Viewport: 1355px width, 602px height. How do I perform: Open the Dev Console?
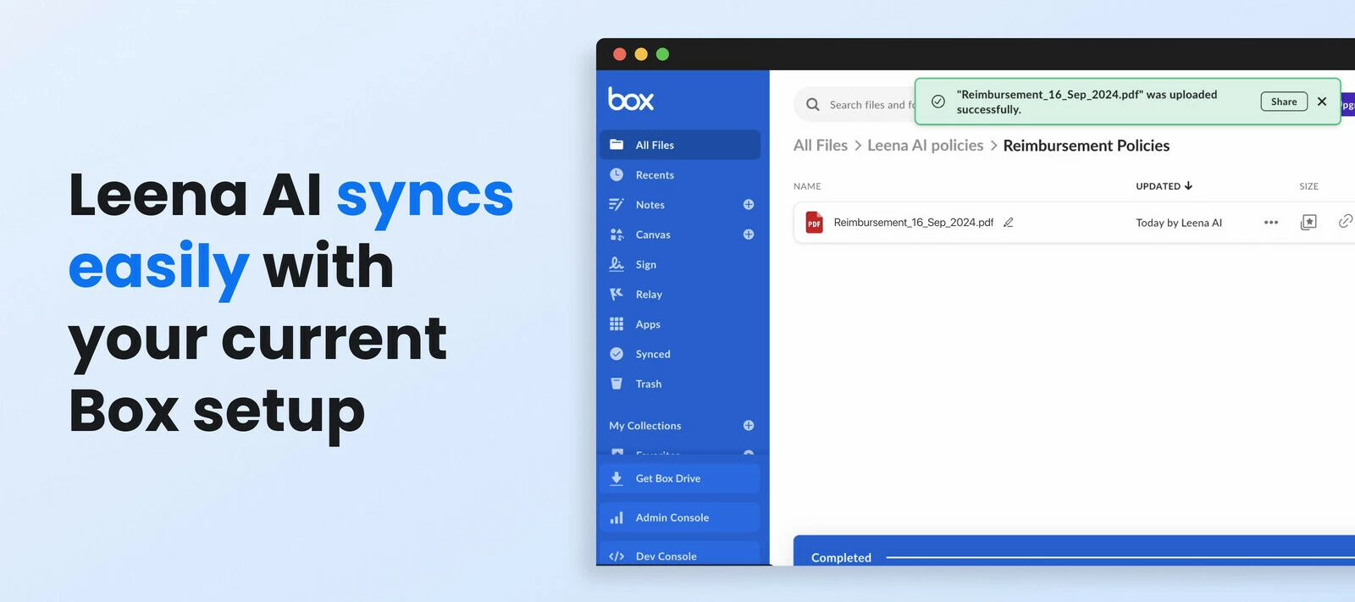(x=680, y=555)
